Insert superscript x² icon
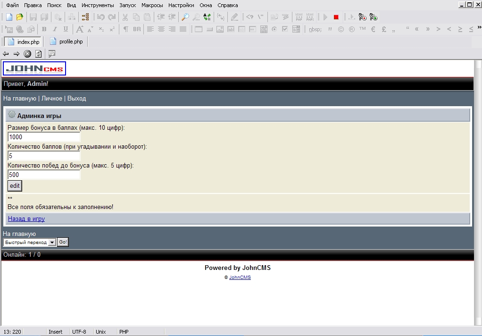The width and height of the screenshot is (482, 336). click(x=112, y=29)
